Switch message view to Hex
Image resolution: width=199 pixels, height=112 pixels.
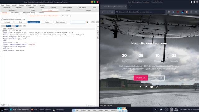click(13, 26)
